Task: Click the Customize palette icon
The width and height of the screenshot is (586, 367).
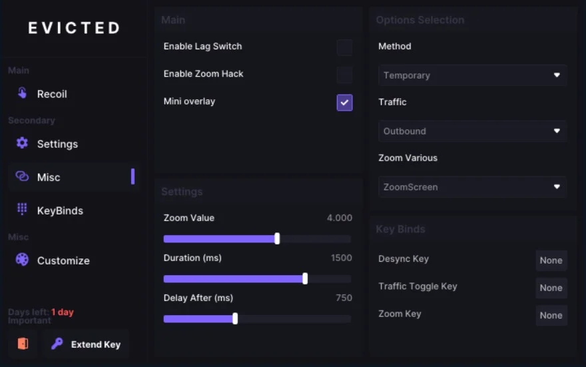Action: pyautogui.click(x=22, y=260)
